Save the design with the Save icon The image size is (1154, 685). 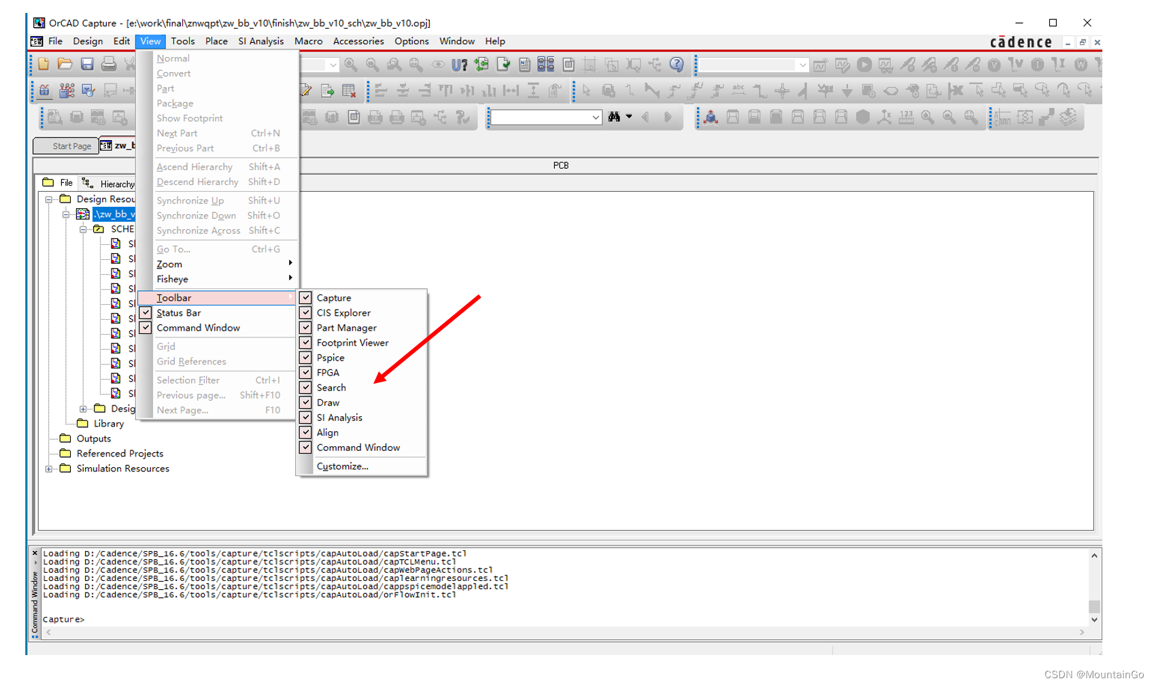[88, 64]
